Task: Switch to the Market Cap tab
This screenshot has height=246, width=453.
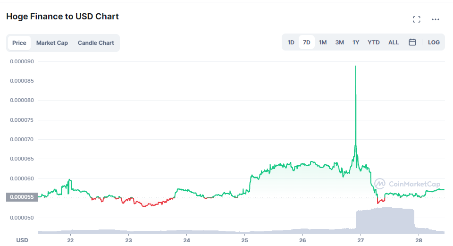Action: point(52,43)
